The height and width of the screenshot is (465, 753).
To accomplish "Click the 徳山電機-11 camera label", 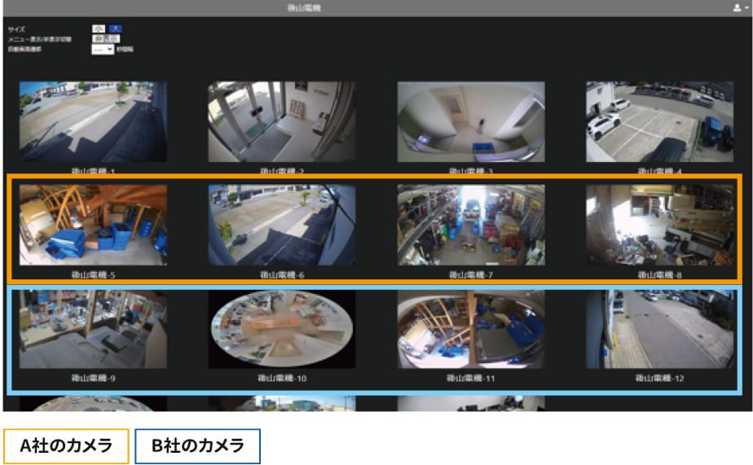I will tap(471, 378).
